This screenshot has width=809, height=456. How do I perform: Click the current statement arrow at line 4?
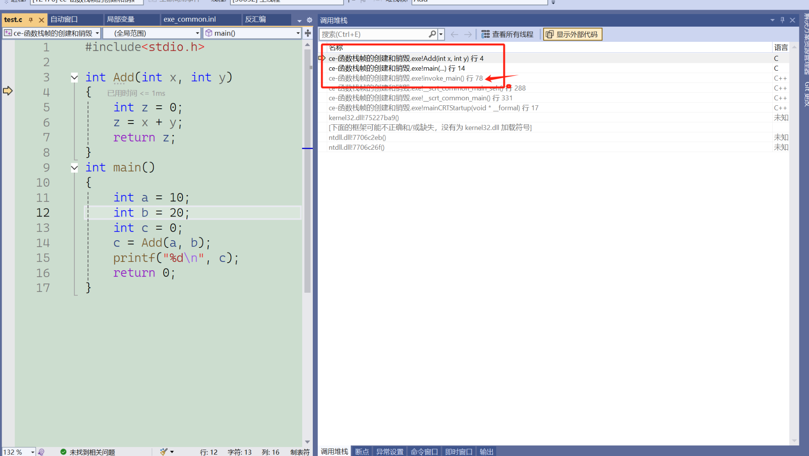pyautogui.click(x=8, y=91)
